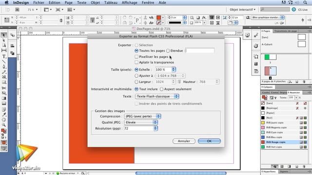Select the Type tool (T)

click(4, 56)
